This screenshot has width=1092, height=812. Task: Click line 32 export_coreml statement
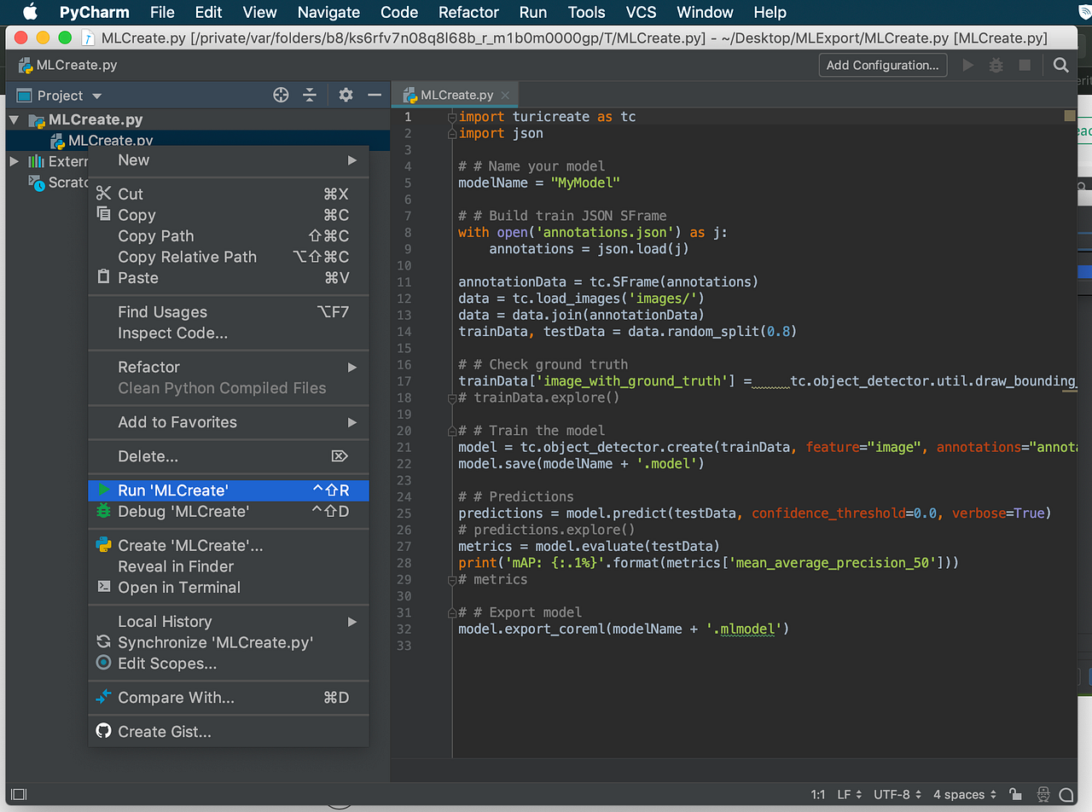pyautogui.click(x=624, y=629)
